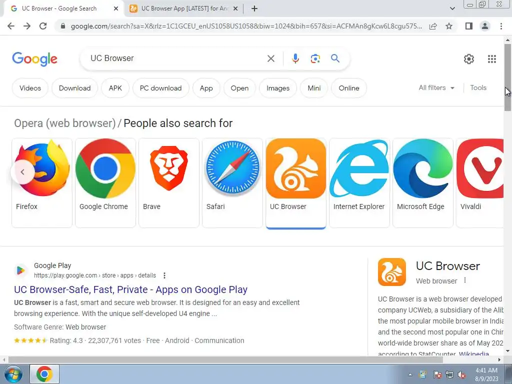Share this page from the address bar
This screenshot has height=384, width=512.
(x=433, y=26)
